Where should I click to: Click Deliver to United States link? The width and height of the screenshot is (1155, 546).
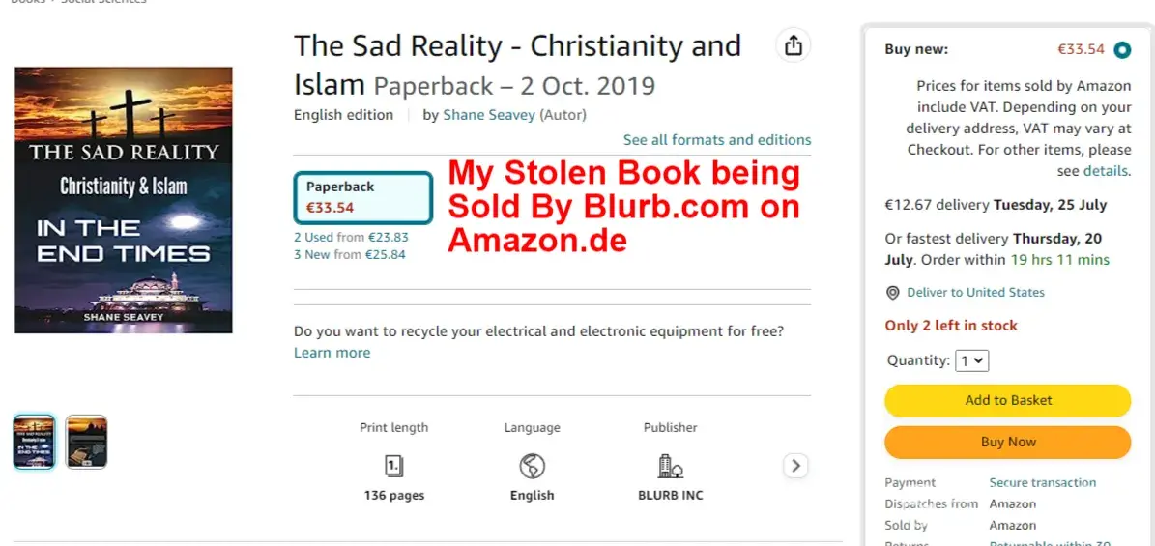click(975, 293)
